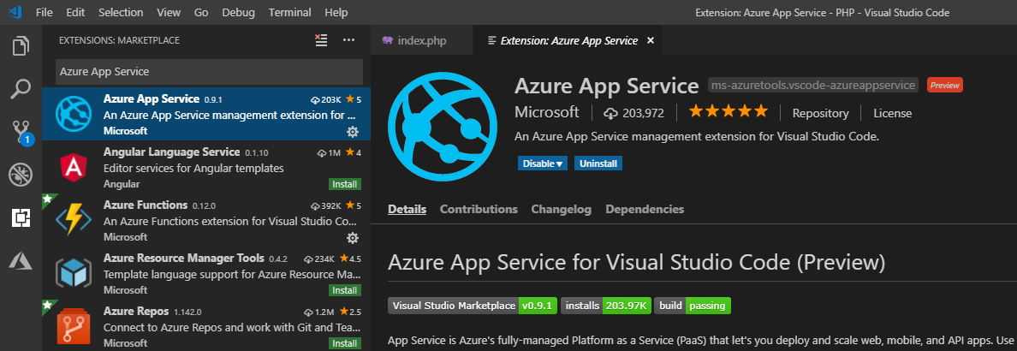Click install count cloud icon 203,972
This screenshot has width=1017, height=351.
(x=611, y=113)
